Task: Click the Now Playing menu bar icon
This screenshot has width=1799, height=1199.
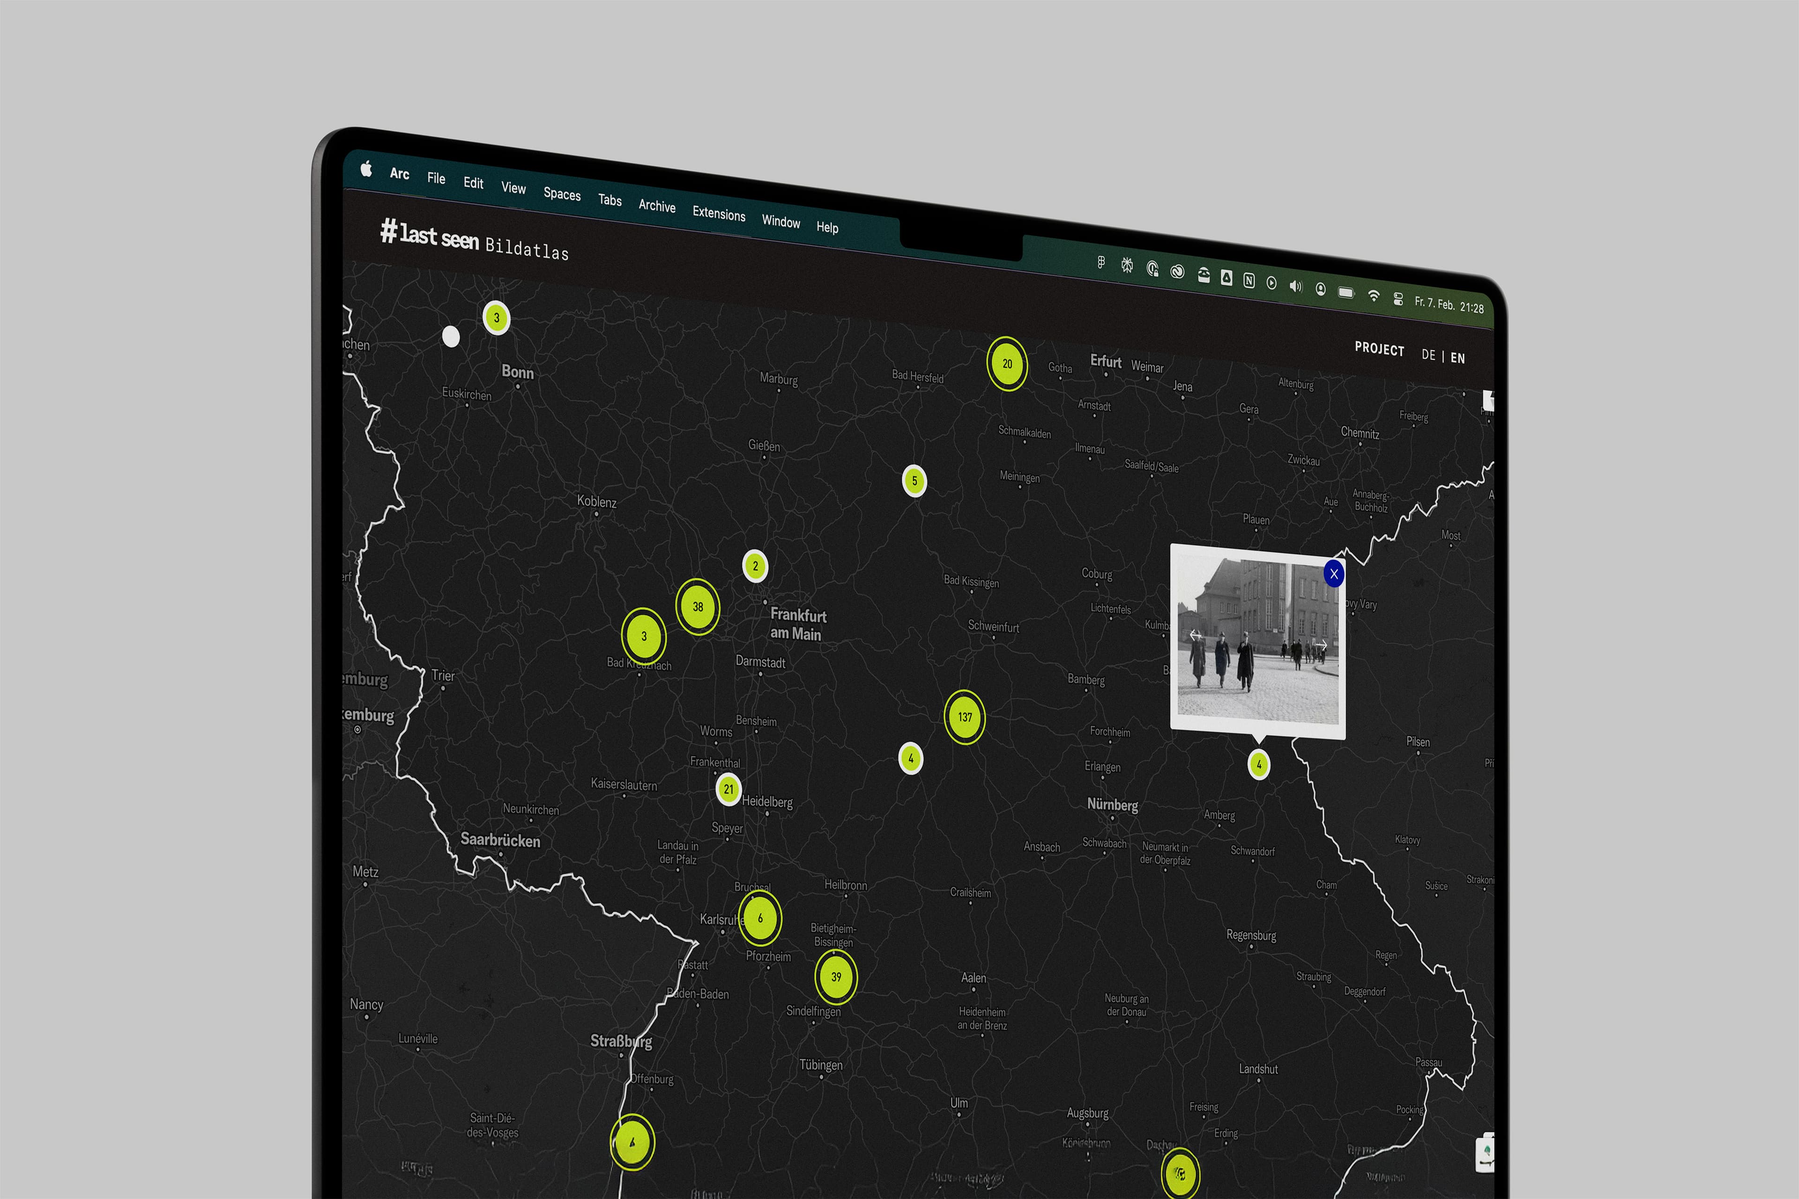Action: [x=1271, y=283]
